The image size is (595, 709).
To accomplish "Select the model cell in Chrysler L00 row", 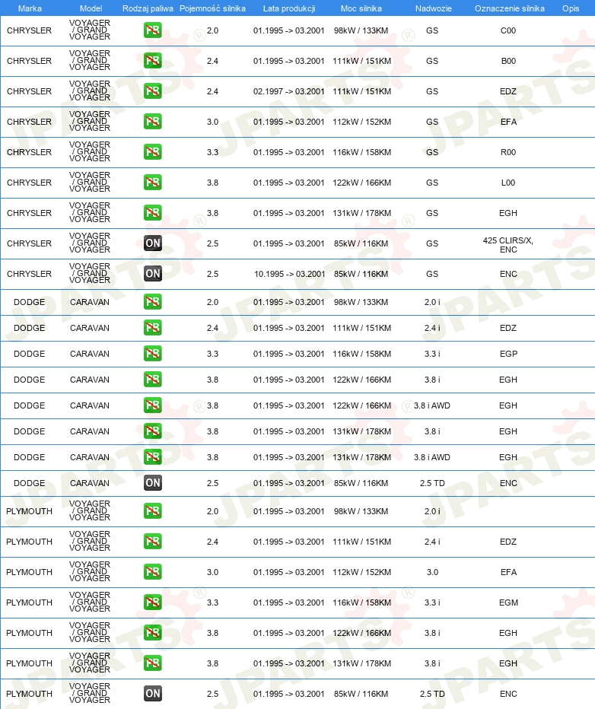I will click(x=90, y=182).
